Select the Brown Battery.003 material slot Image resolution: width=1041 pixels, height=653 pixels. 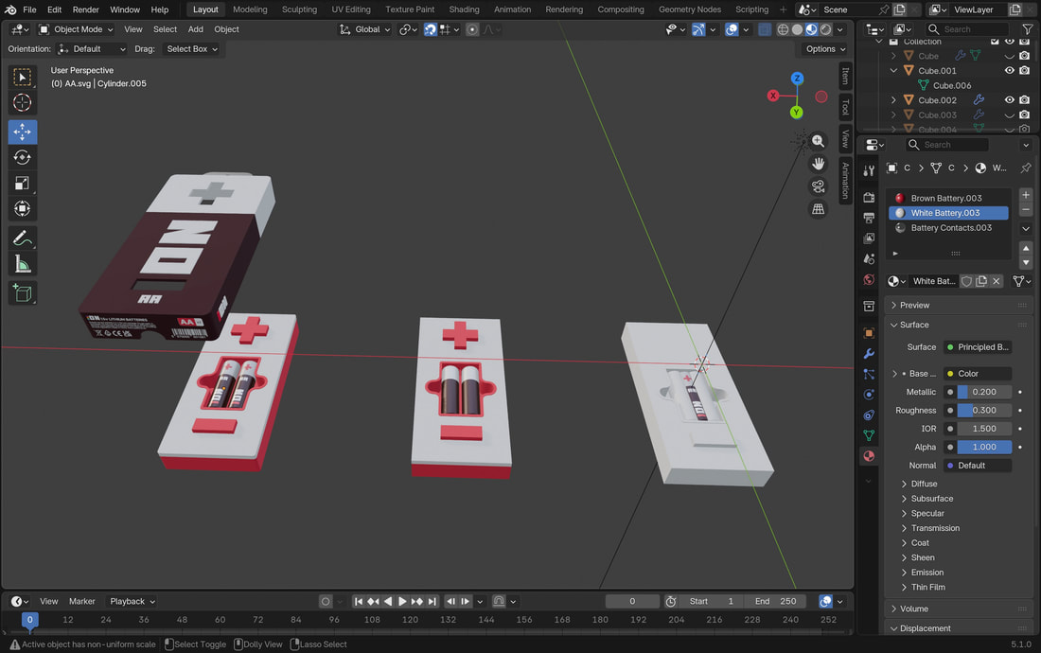tap(945, 199)
